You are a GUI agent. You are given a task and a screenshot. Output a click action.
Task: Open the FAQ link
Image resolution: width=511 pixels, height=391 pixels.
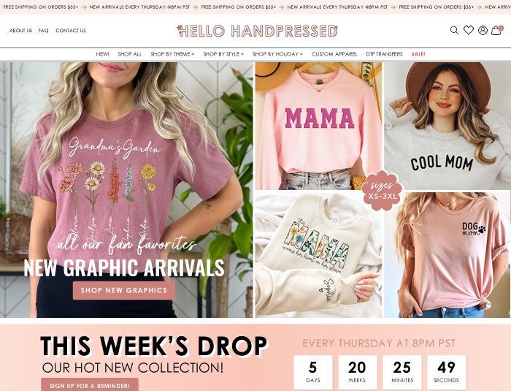43,31
